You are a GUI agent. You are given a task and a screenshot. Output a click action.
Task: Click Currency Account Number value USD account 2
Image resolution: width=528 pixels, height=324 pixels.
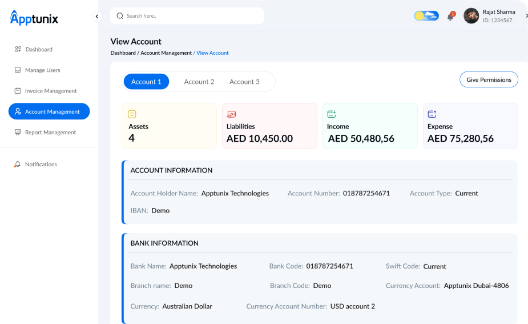coord(353,306)
